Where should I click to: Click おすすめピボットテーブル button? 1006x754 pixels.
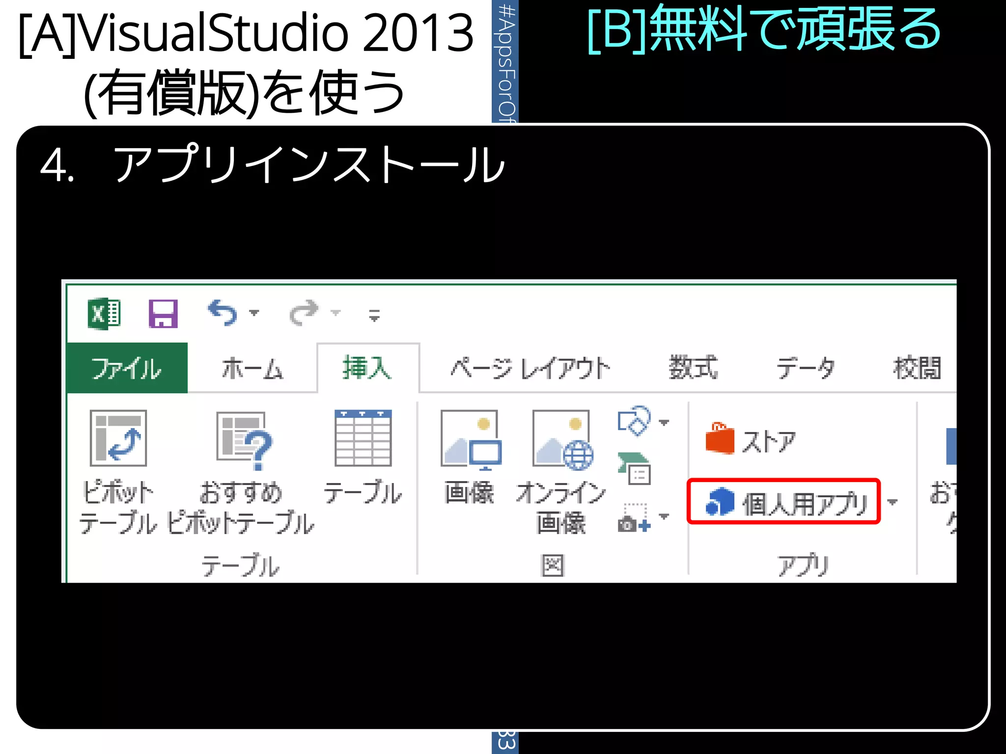tap(241, 472)
